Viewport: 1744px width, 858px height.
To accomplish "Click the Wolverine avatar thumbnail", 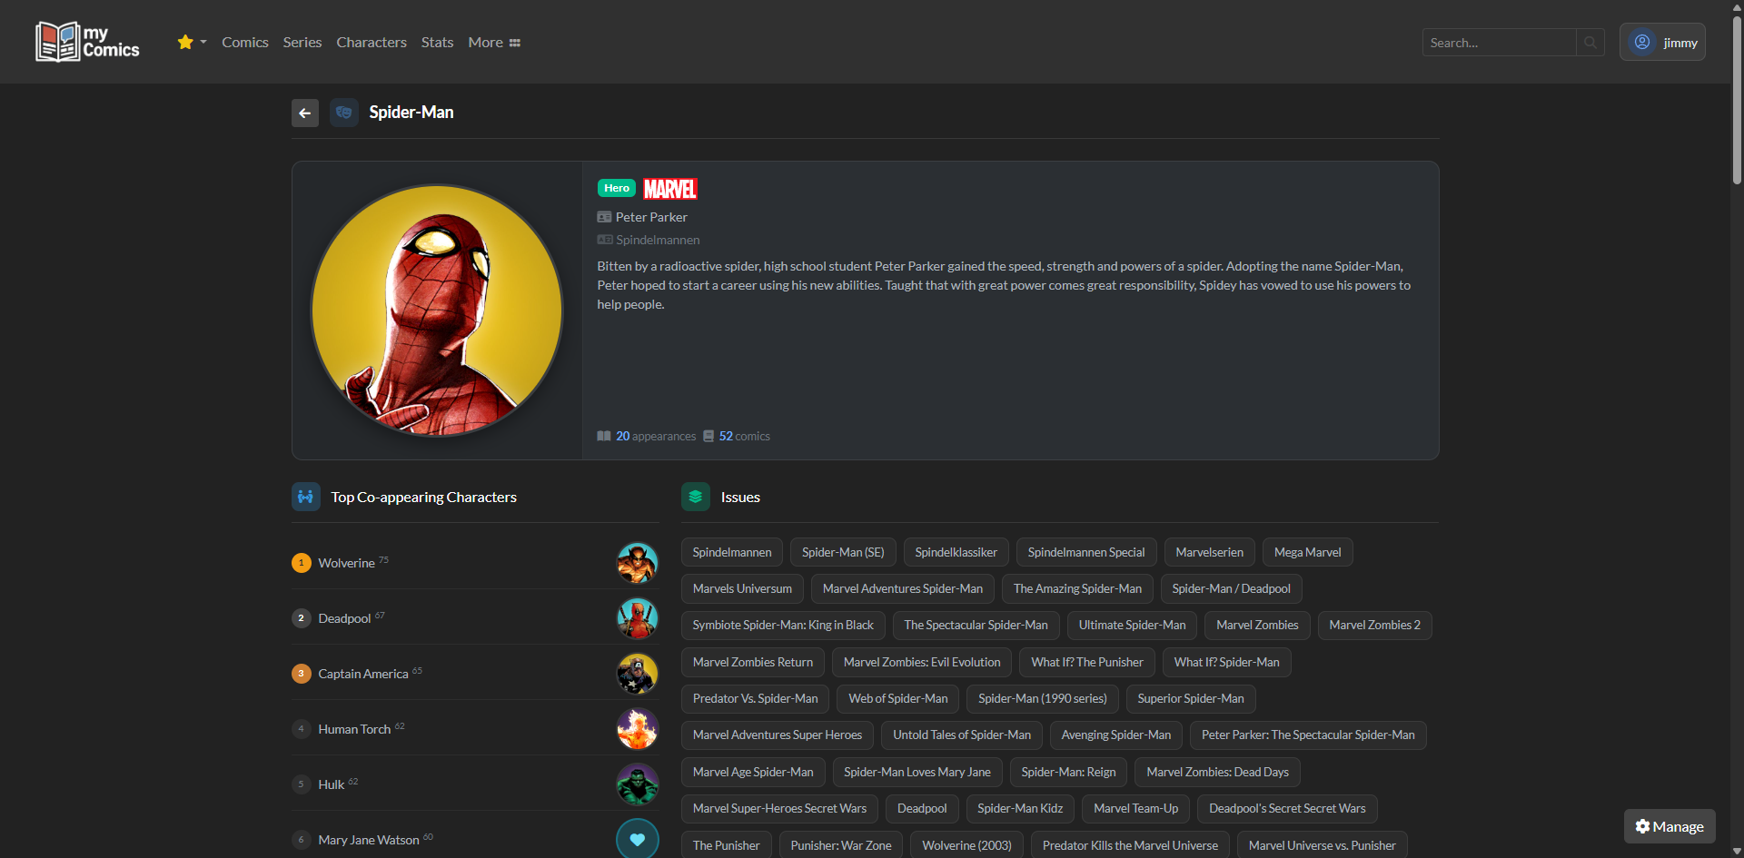I will point(638,563).
